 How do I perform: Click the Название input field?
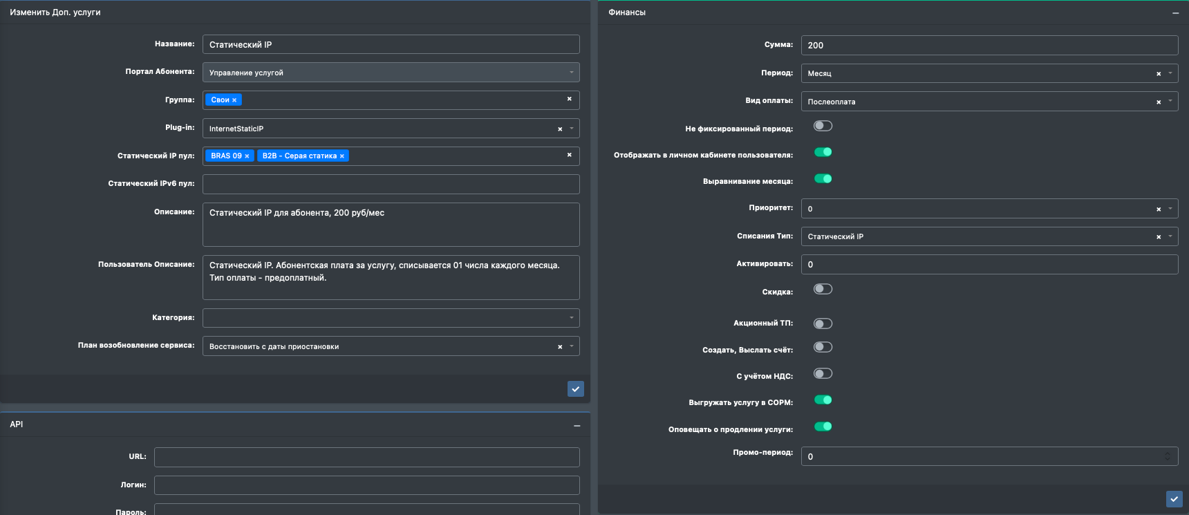[391, 44]
